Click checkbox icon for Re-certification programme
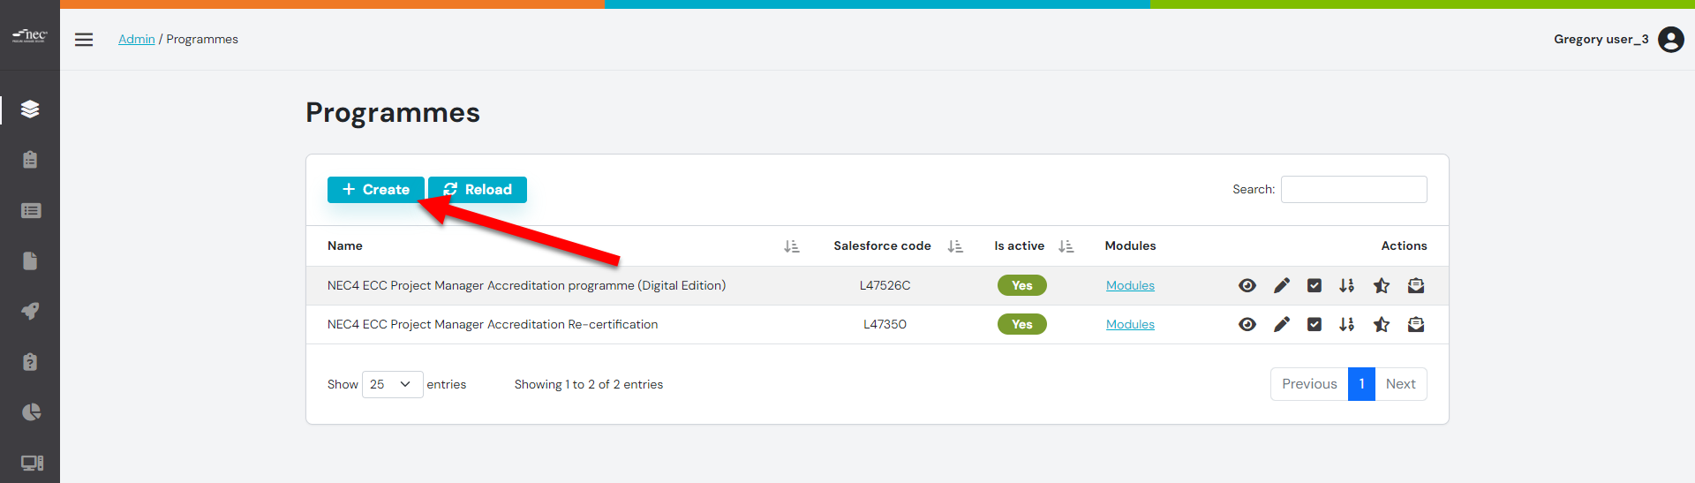 coord(1315,324)
